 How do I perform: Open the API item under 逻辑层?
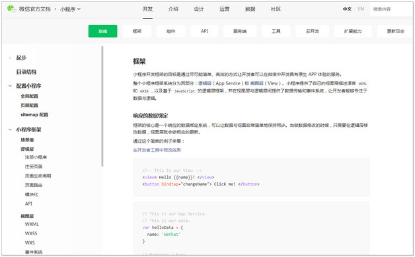click(28, 203)
